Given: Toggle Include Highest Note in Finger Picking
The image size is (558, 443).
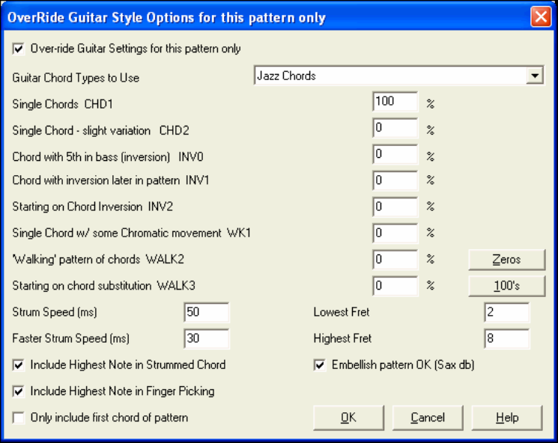Looking at the screenshot, I should (x=19, y=391).
